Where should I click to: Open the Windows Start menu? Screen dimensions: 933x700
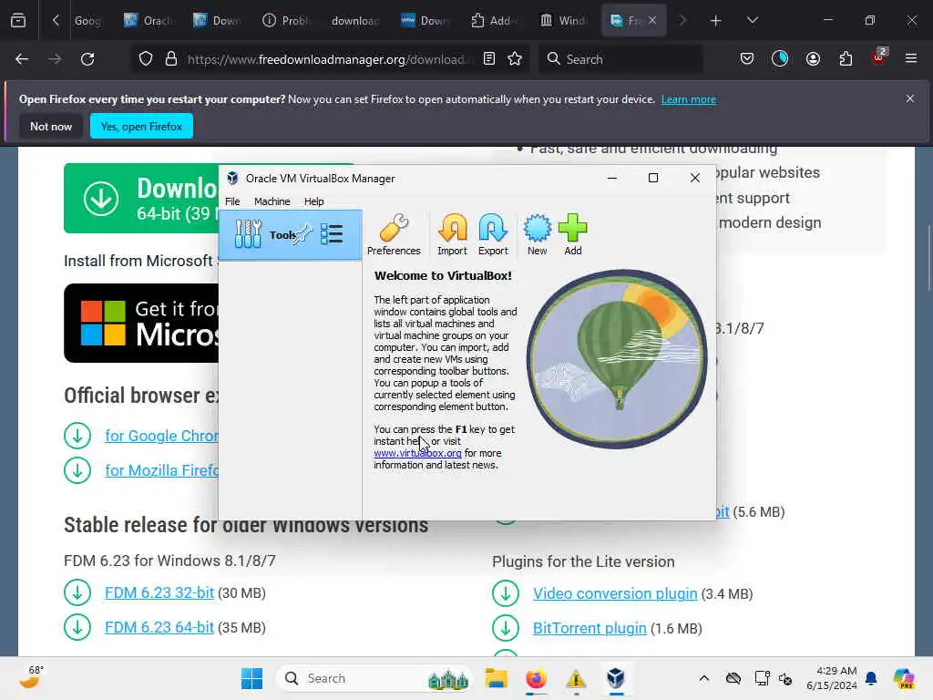point(252,678)
